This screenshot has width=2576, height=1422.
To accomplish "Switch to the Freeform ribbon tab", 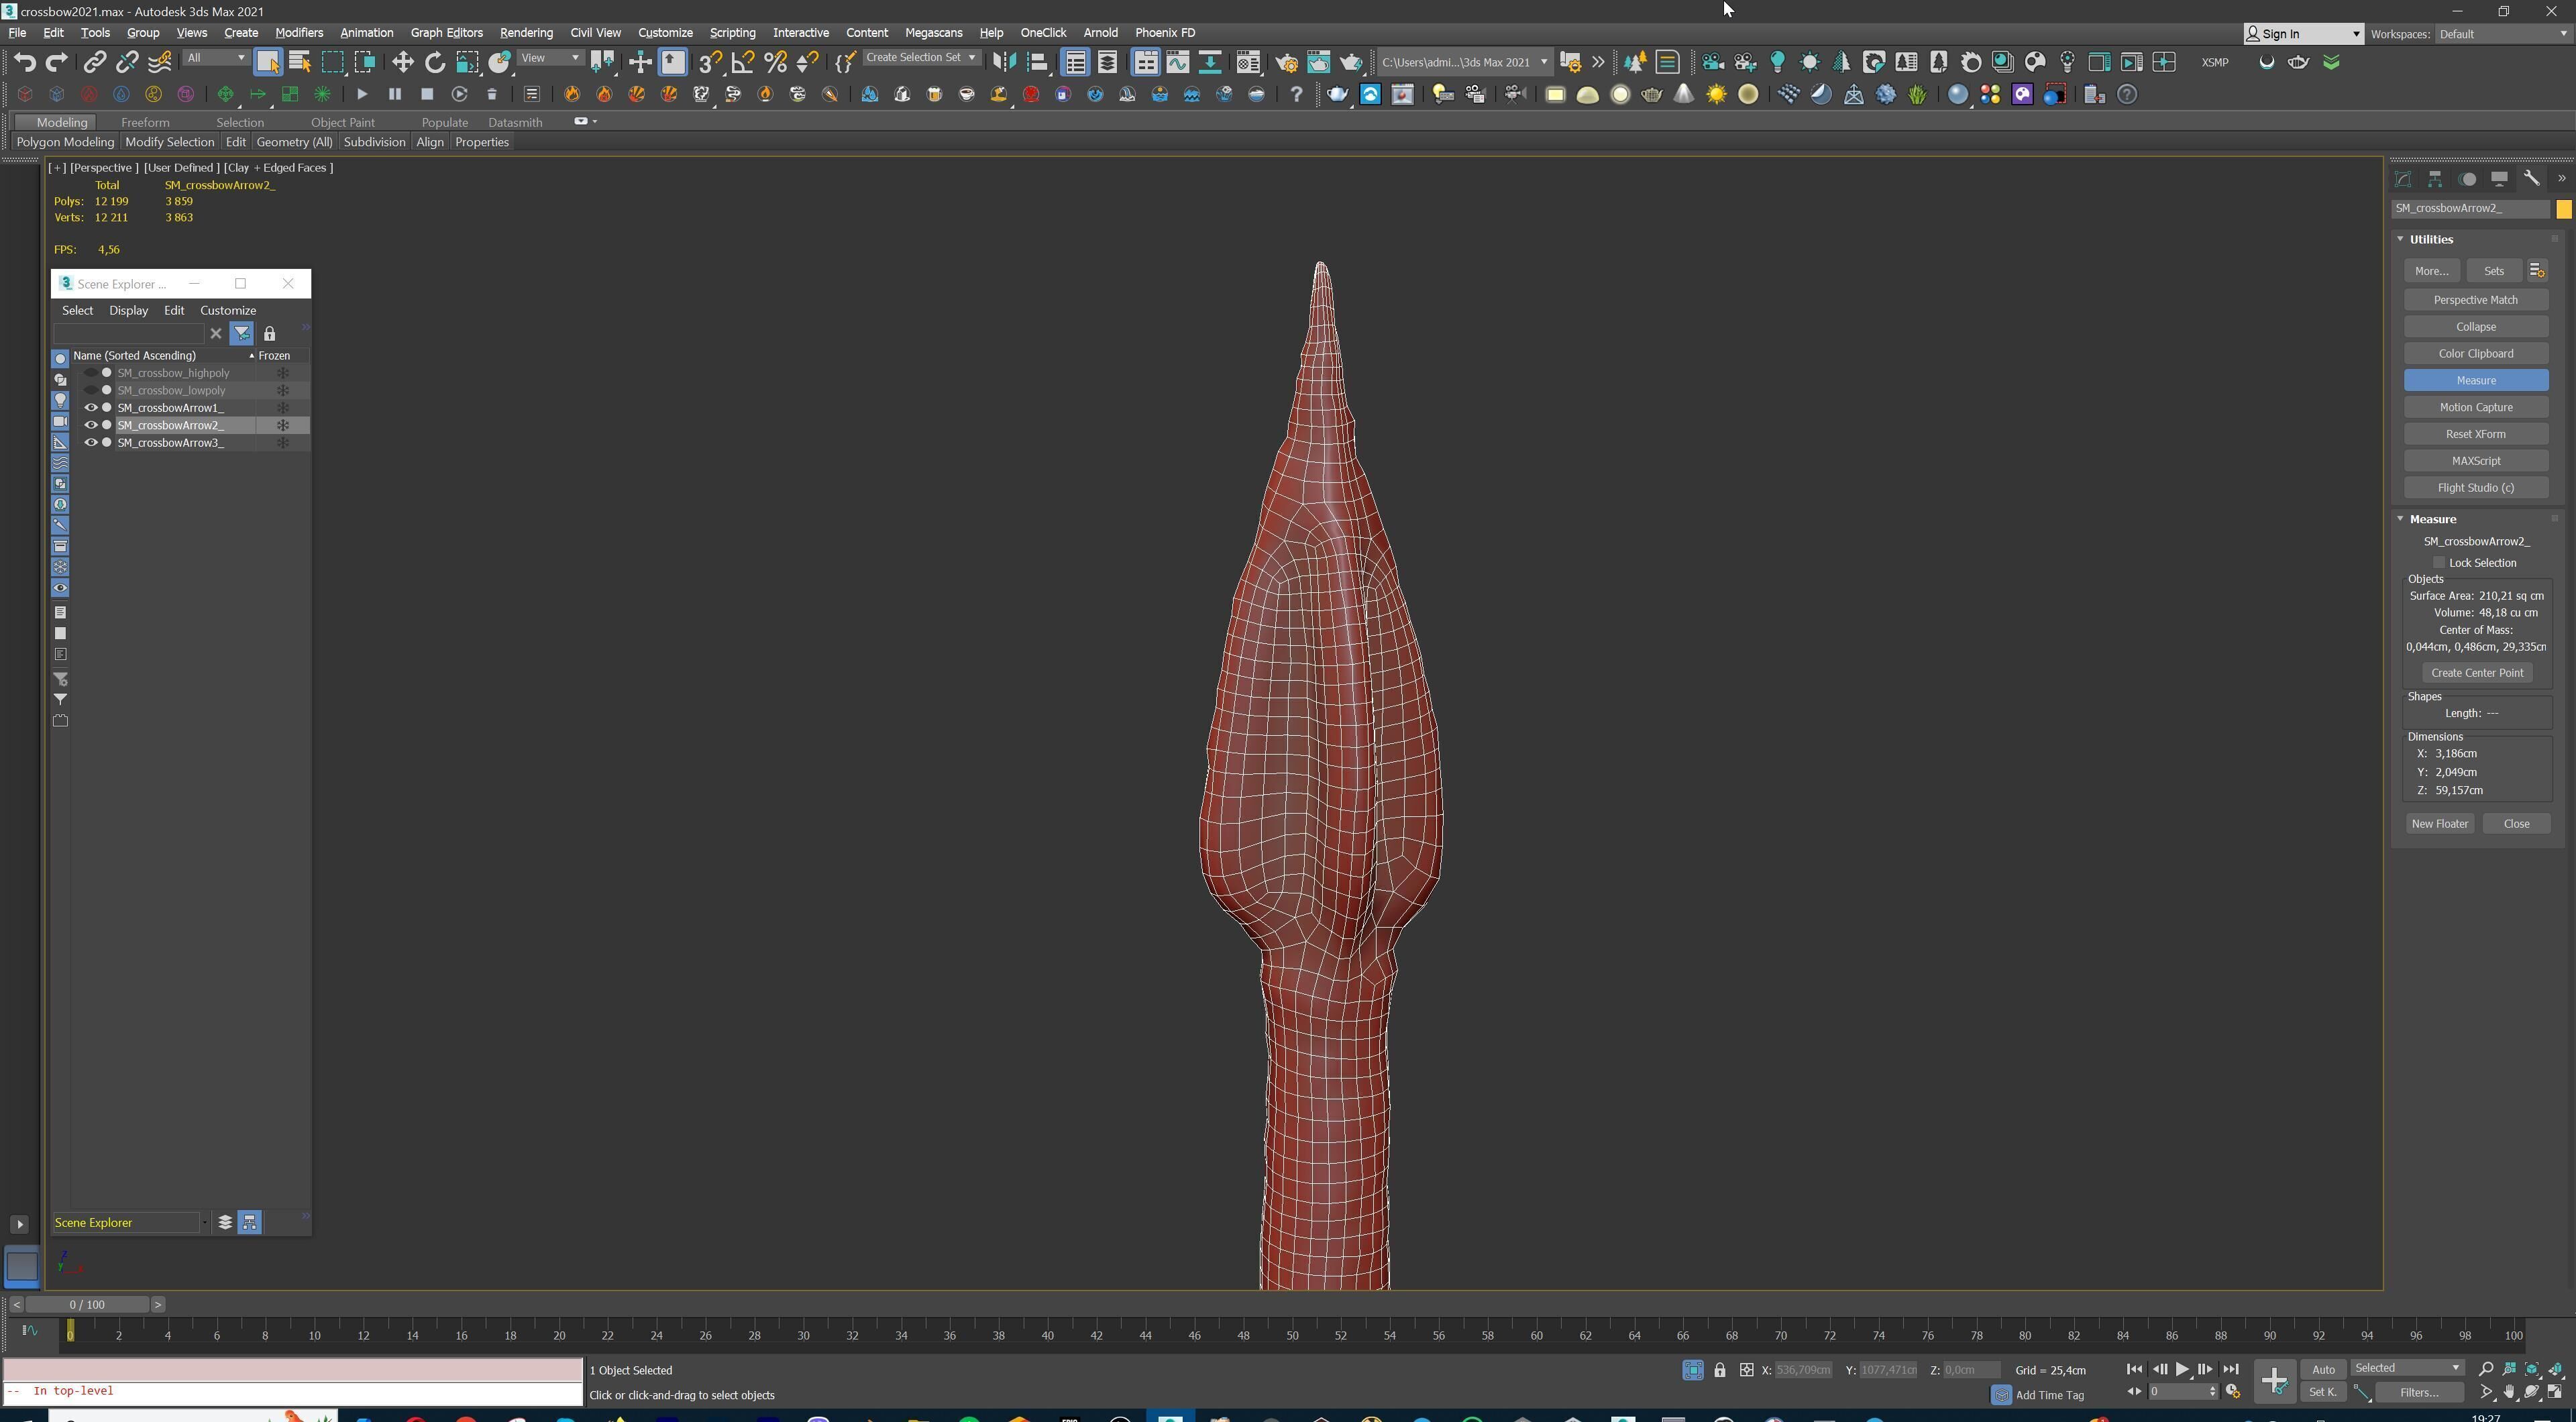I will pyautogui.click(x=145, y=122).
